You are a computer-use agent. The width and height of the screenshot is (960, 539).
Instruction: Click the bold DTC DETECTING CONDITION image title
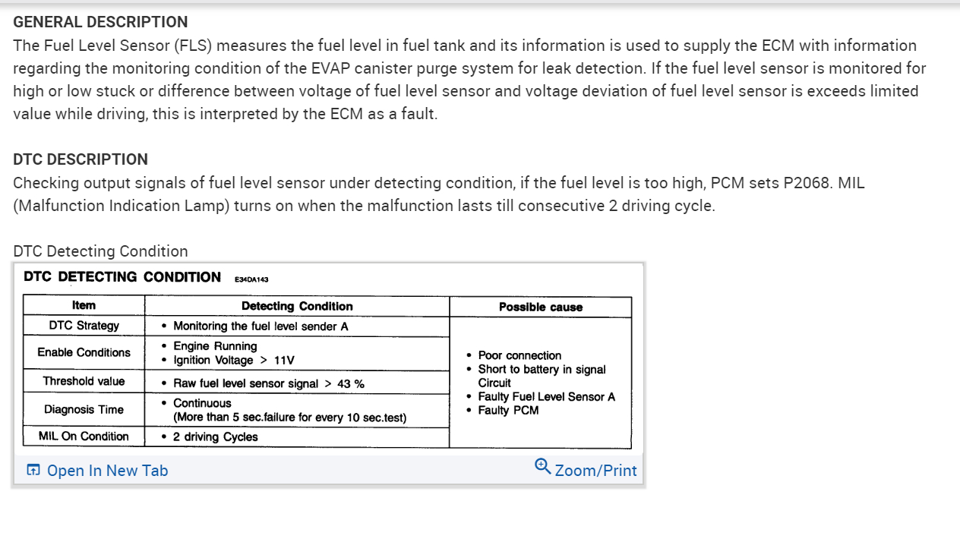pyautogui.click(x=122, y=277)
